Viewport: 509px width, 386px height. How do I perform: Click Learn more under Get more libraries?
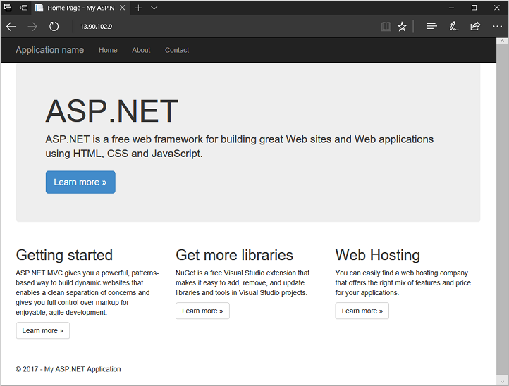[202, 311]
